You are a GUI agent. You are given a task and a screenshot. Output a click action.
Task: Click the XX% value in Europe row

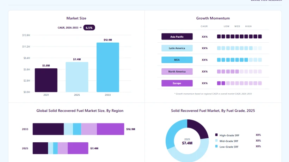[204, 83]
